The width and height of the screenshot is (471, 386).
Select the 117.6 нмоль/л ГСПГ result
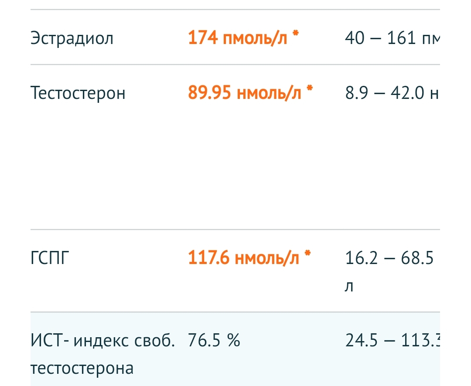[243, 258]
